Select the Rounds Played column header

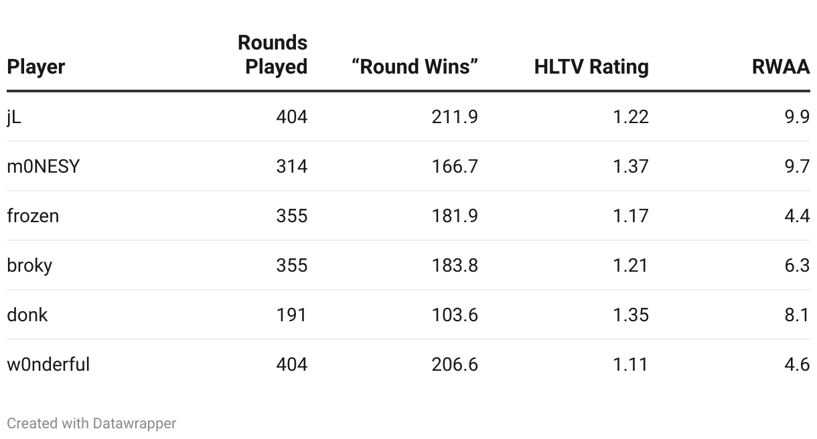pos(273,55)
